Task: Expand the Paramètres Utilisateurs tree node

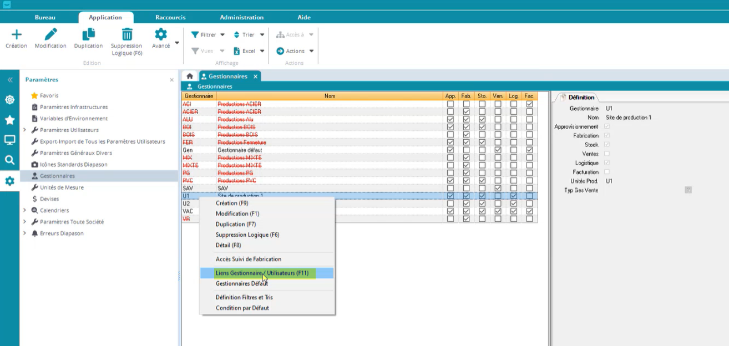Action: [24, 130]
